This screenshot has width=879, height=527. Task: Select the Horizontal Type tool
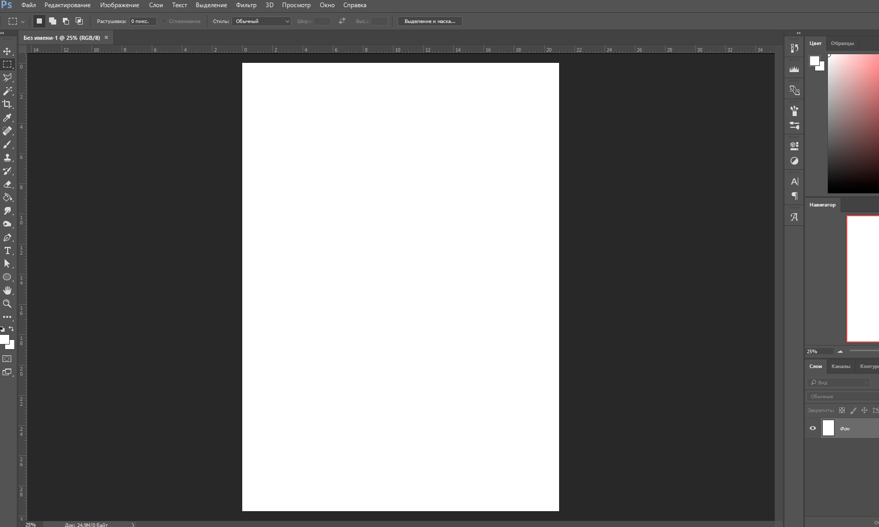coord(7,250)
